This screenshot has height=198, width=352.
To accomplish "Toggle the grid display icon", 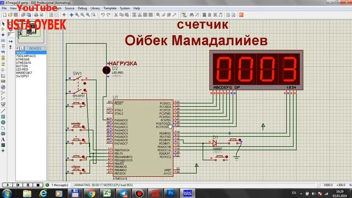I will 57,15.
